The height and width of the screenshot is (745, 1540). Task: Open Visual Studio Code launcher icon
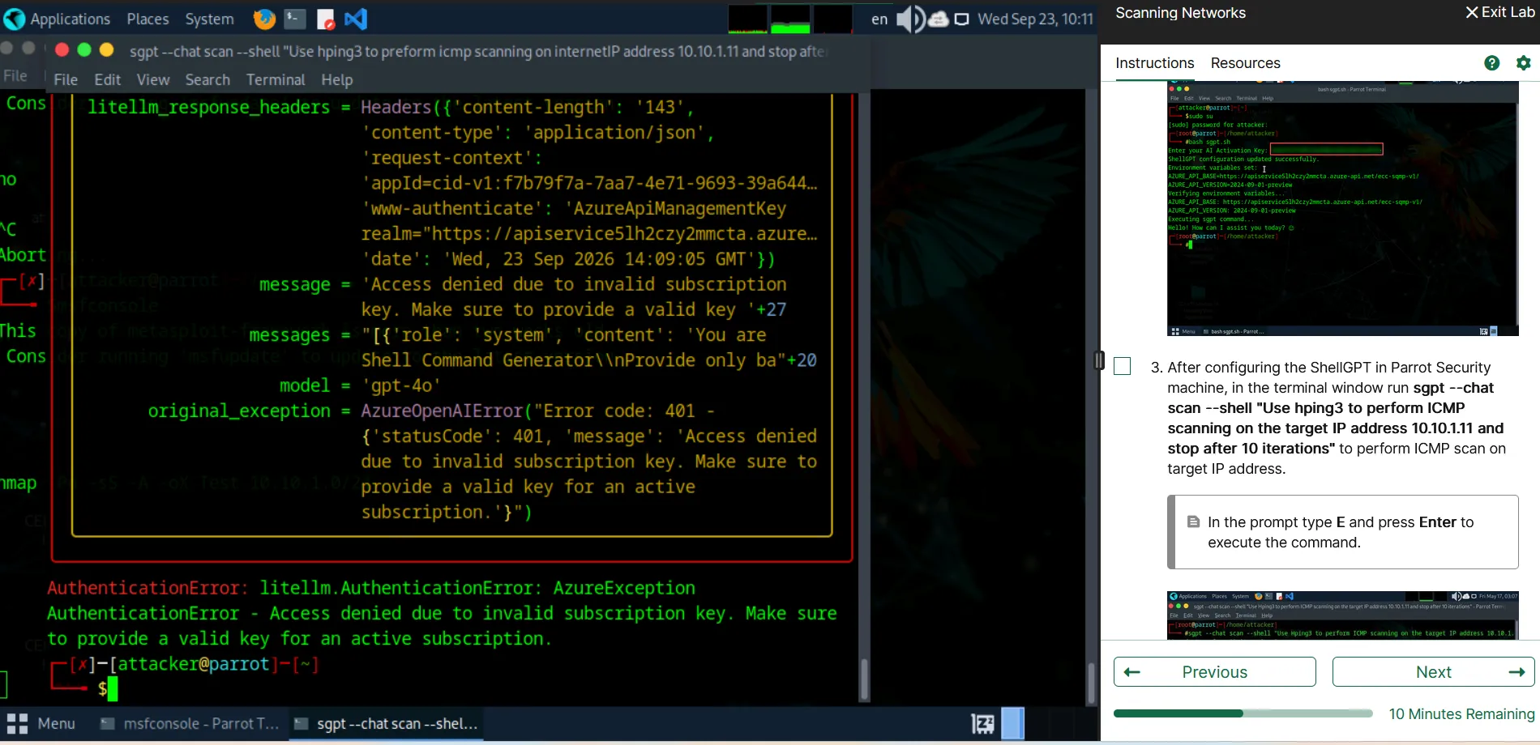pos(356,19)
